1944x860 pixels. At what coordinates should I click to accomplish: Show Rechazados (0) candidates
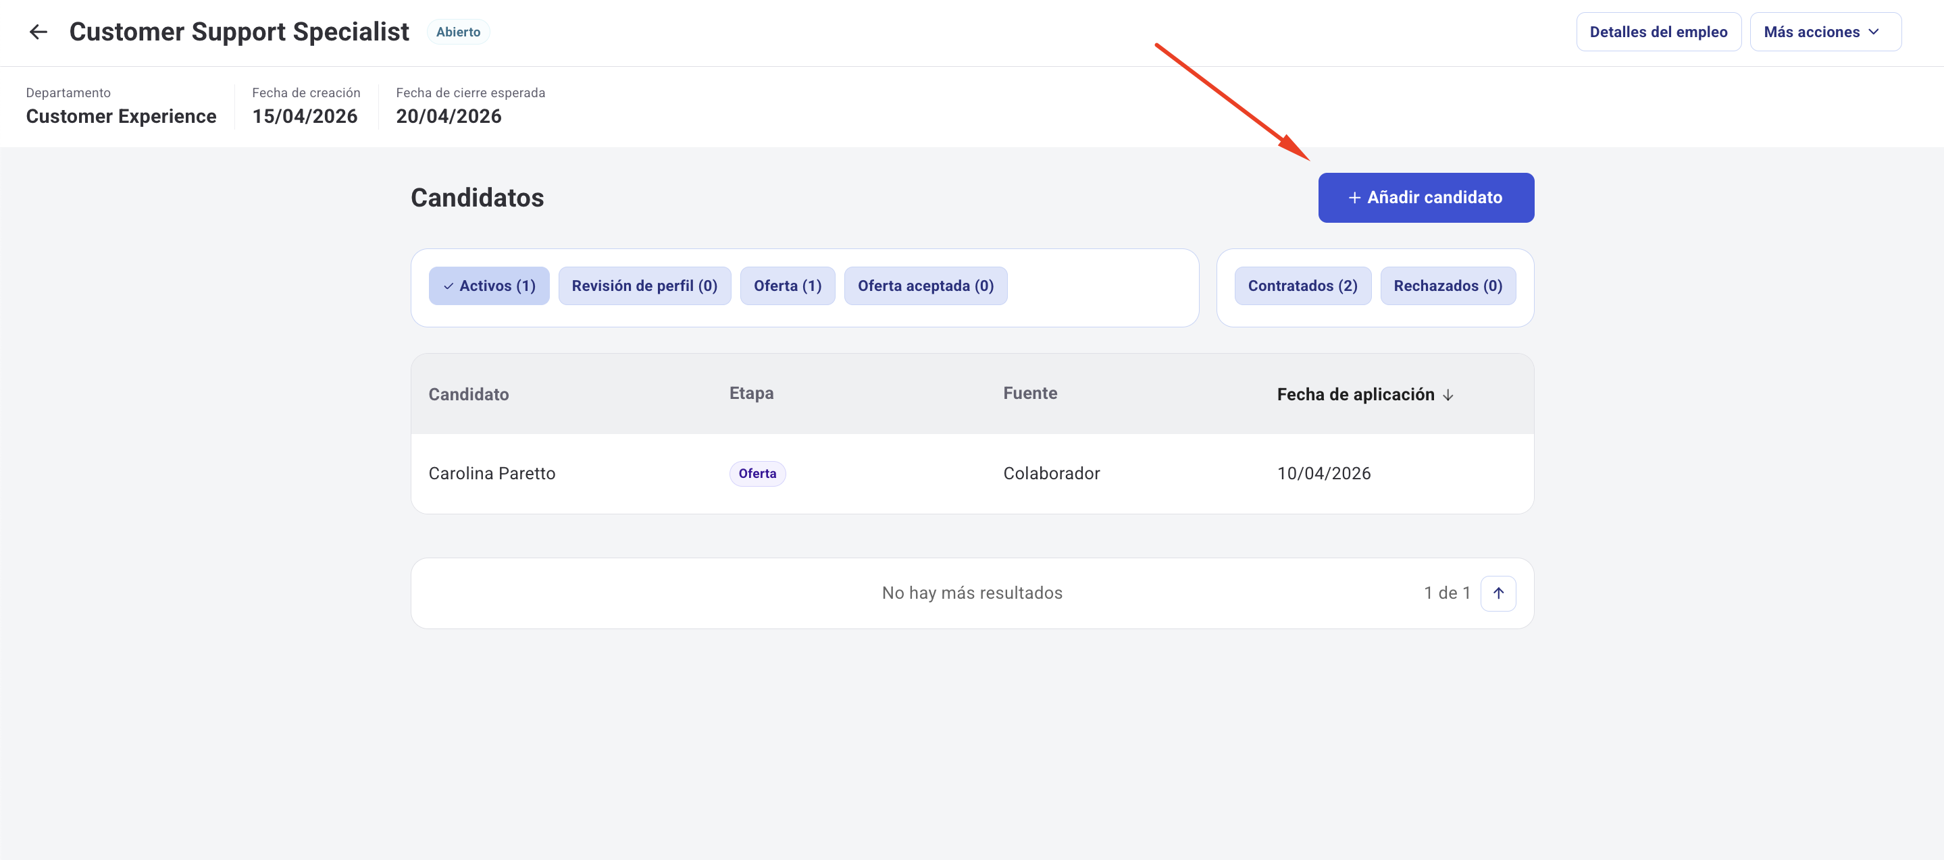pos(1447,286)
